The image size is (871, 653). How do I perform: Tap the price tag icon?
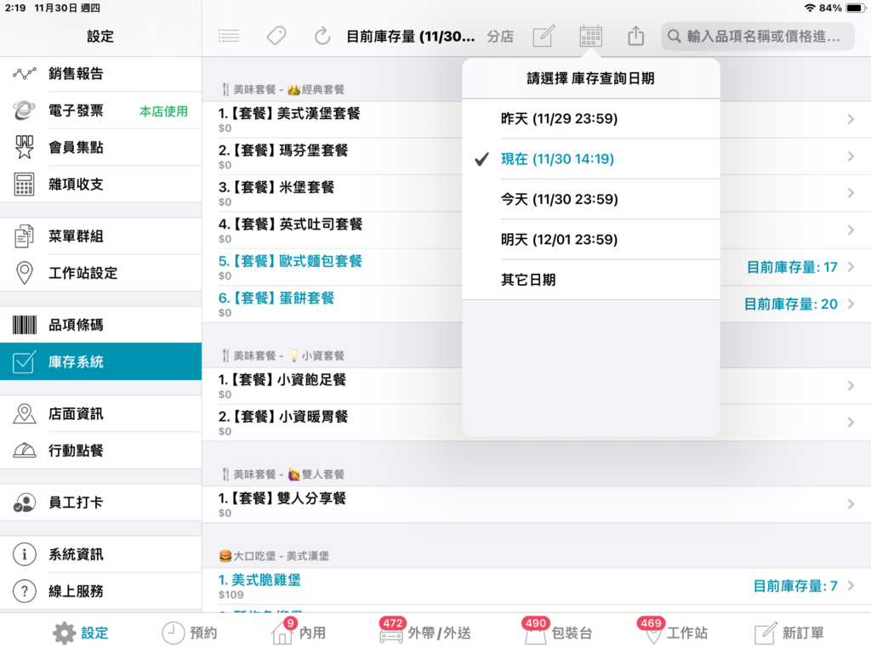276,37
